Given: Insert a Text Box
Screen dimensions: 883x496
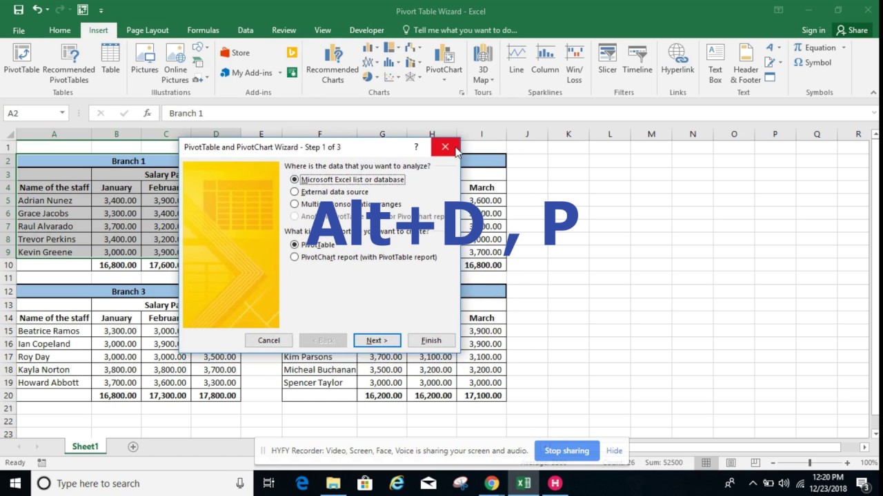Looking at the screenshot, I should [x=715, y=63].
